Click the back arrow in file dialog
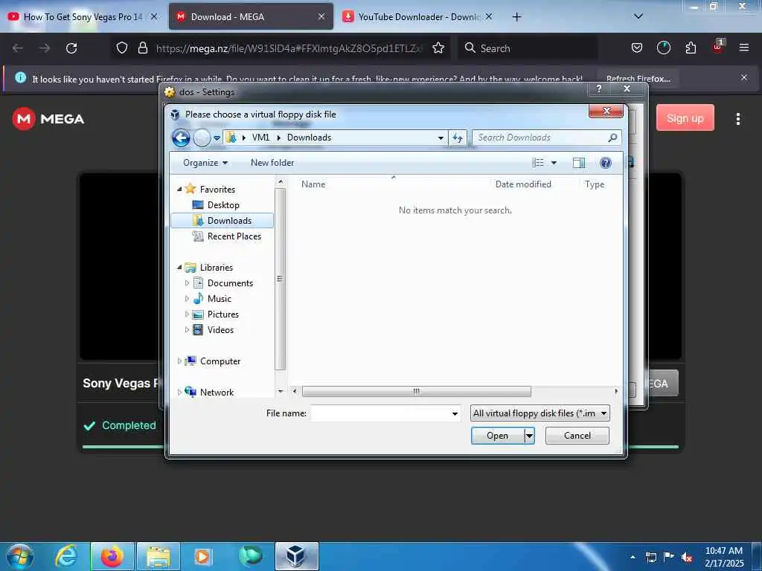This screenshot has height=571, width=762. pyautogui.click(x=182, y=138)
